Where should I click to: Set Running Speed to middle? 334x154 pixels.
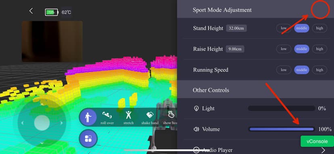coord(302,70)
